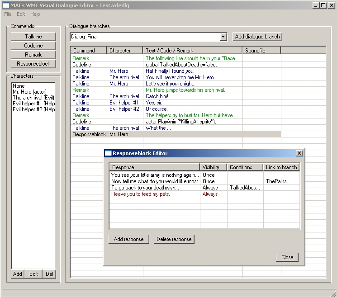337x298 pixels.
Task: Click the Talkline command button
Action: (33, 37)
